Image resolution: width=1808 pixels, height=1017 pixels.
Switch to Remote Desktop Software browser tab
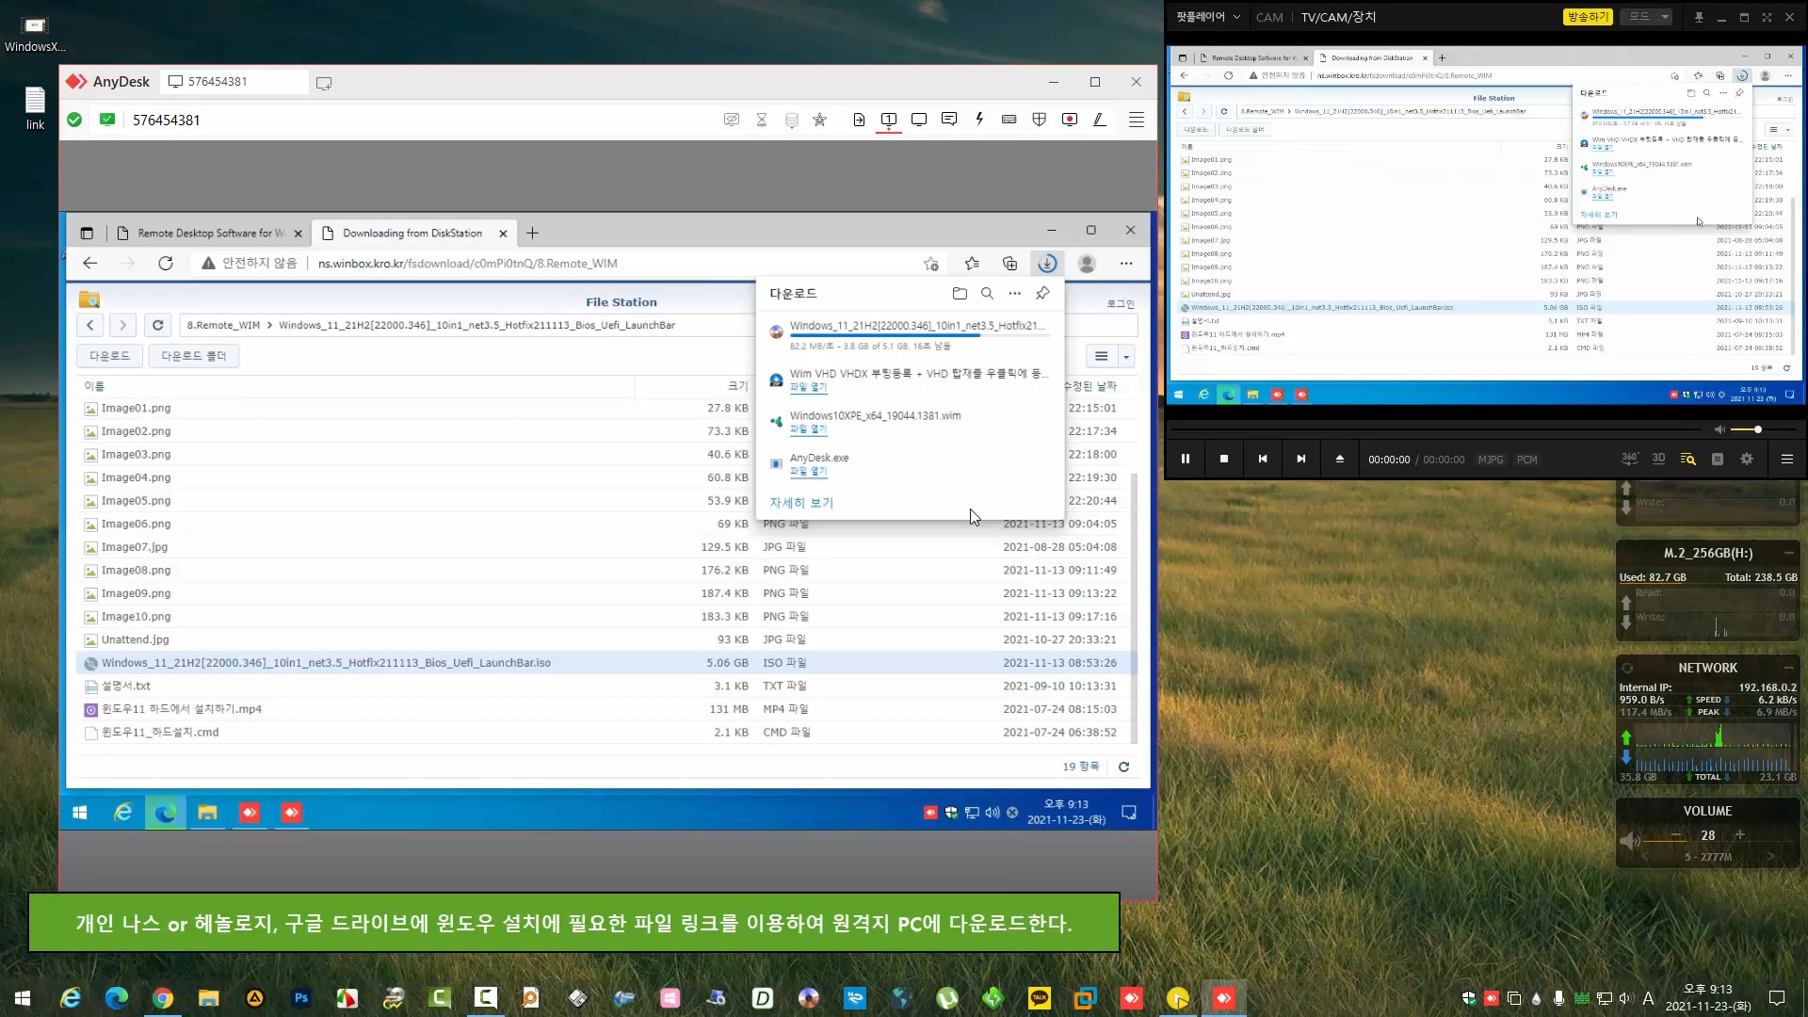[x=210, y=234]
